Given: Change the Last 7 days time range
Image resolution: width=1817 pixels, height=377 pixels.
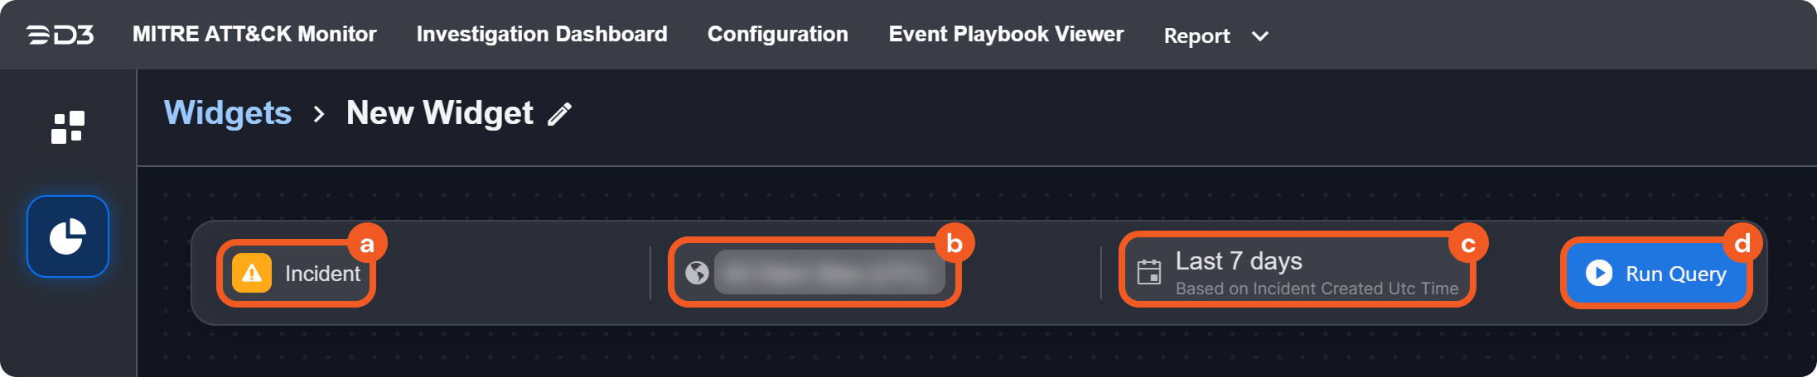Looking at the screenshot, I should pos(1238,262).
